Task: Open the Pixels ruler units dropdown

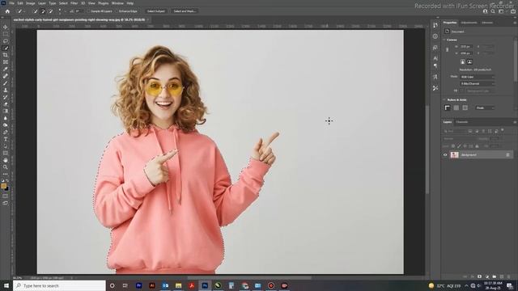Action: 485,108
